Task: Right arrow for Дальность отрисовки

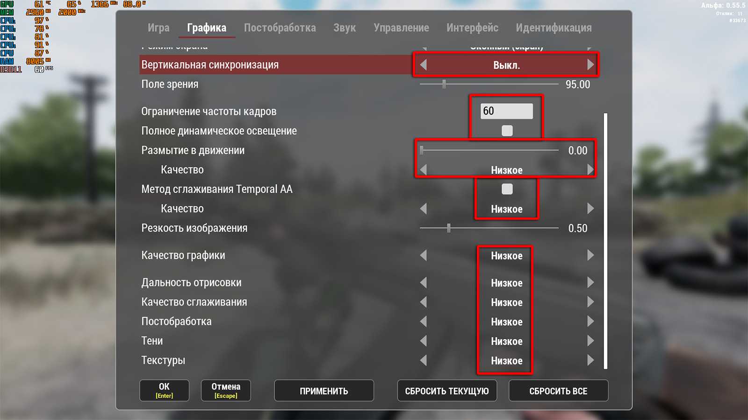Action: [x=590, y=282]
